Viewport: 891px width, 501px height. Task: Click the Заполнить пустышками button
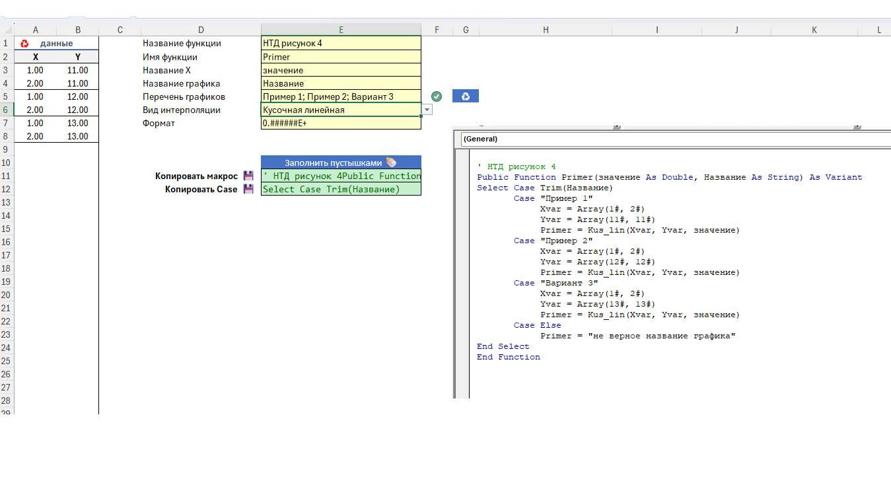coord(334,163)
